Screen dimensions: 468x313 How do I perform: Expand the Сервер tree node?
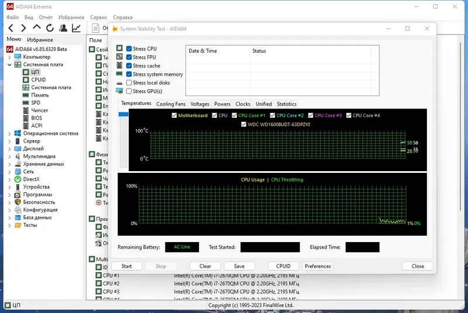9,141
